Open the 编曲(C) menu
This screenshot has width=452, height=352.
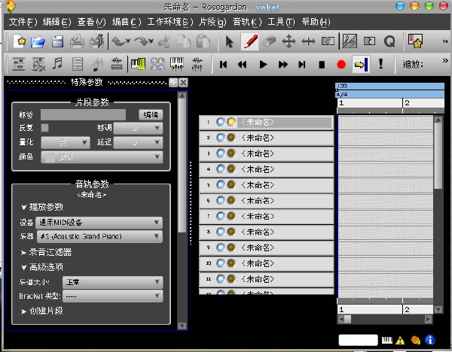tap(127, 22)
